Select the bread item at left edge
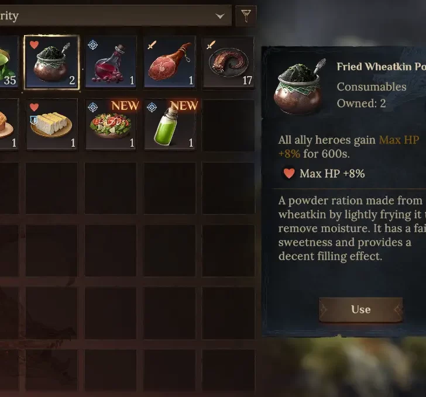Viewport: 426px width, 397px height. 9,125
